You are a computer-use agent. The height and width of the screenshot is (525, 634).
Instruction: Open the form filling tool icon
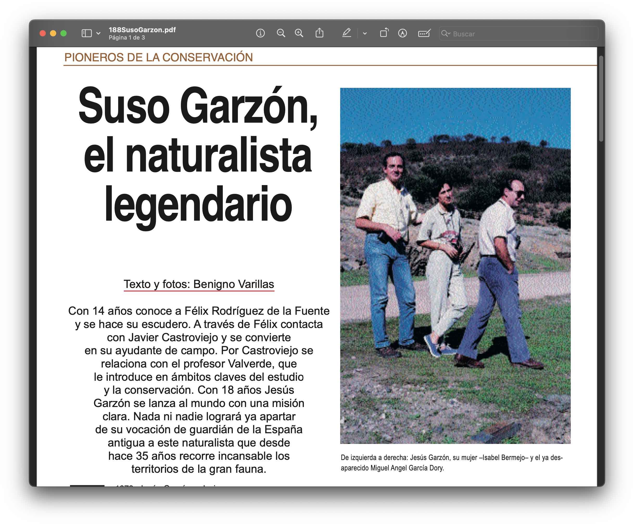tap(424, 33)
